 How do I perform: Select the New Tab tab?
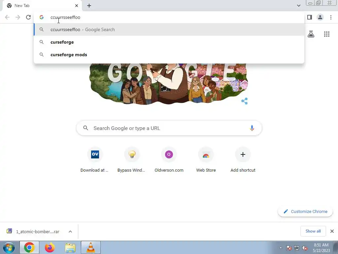tap(42, 6)
